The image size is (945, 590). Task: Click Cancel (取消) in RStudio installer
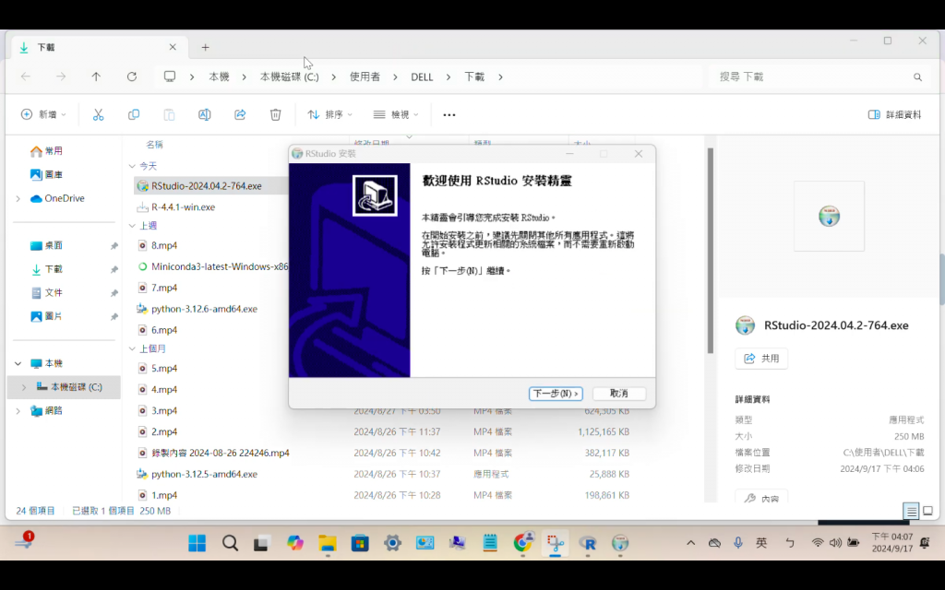click(619, 393)
